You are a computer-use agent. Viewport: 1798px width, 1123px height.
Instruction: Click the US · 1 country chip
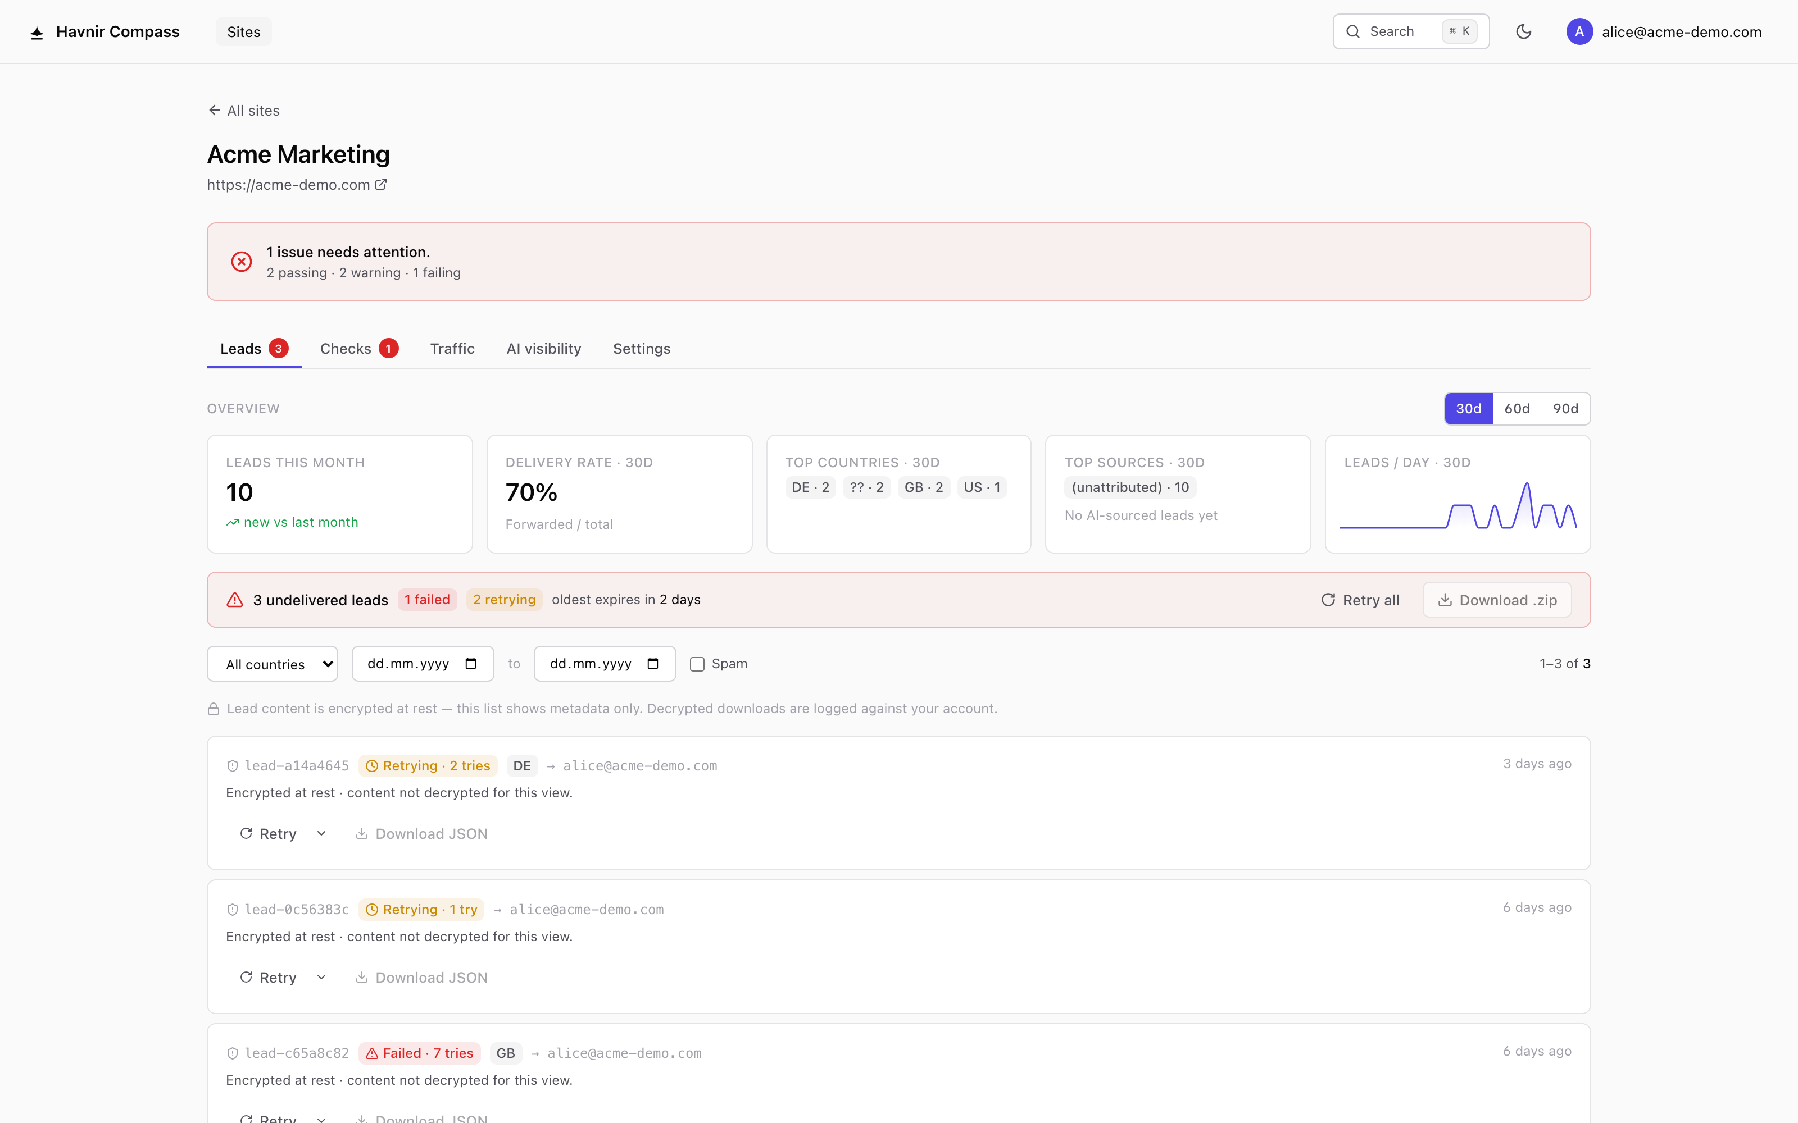(x=982, y=487)
